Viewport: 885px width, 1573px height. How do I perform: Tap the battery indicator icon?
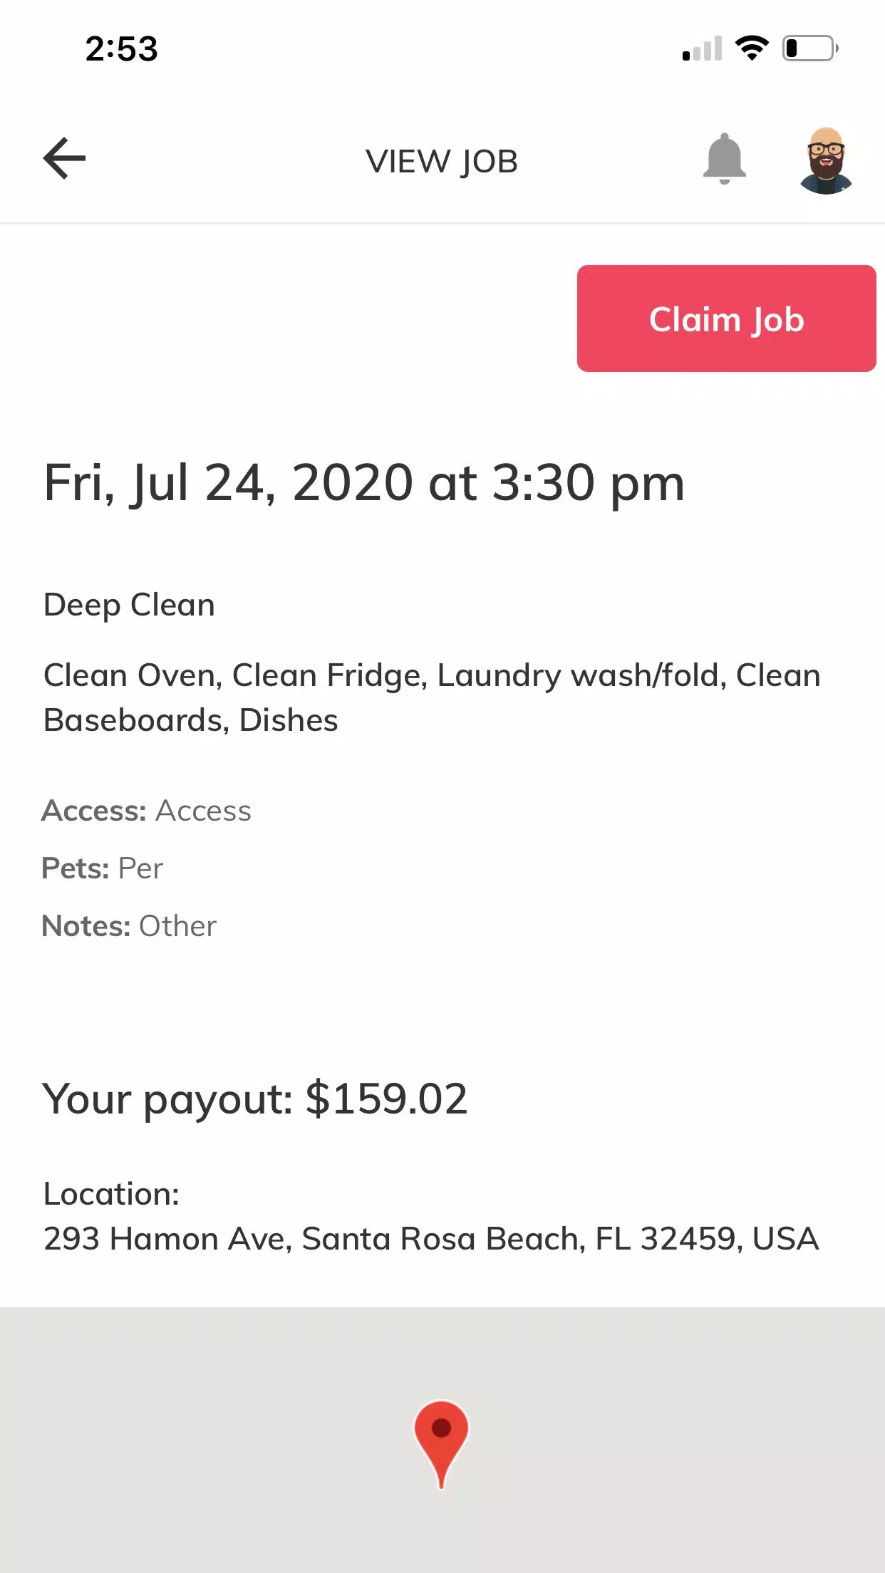(810, 48)
